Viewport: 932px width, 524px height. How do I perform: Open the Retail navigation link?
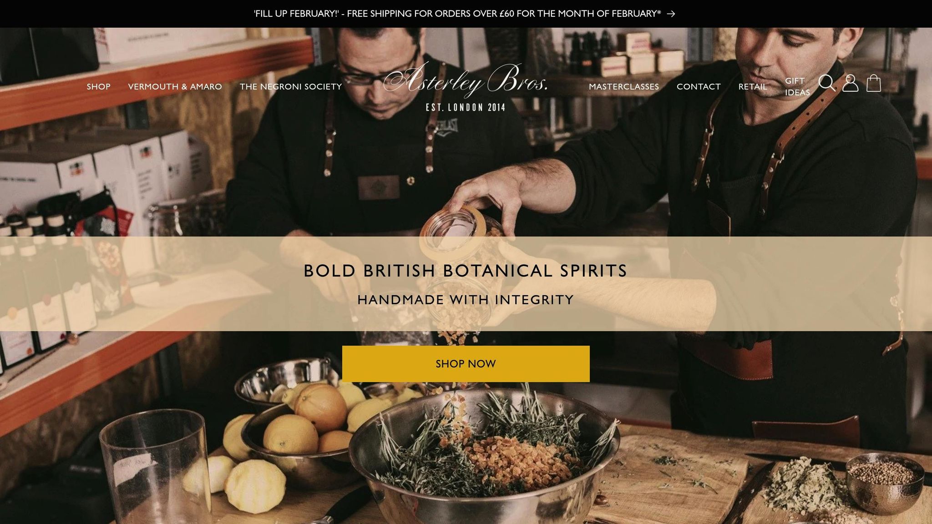[753, 86]
